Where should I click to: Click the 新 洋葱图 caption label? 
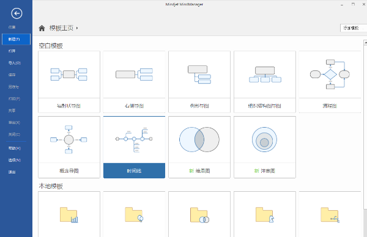pos(264,171)
